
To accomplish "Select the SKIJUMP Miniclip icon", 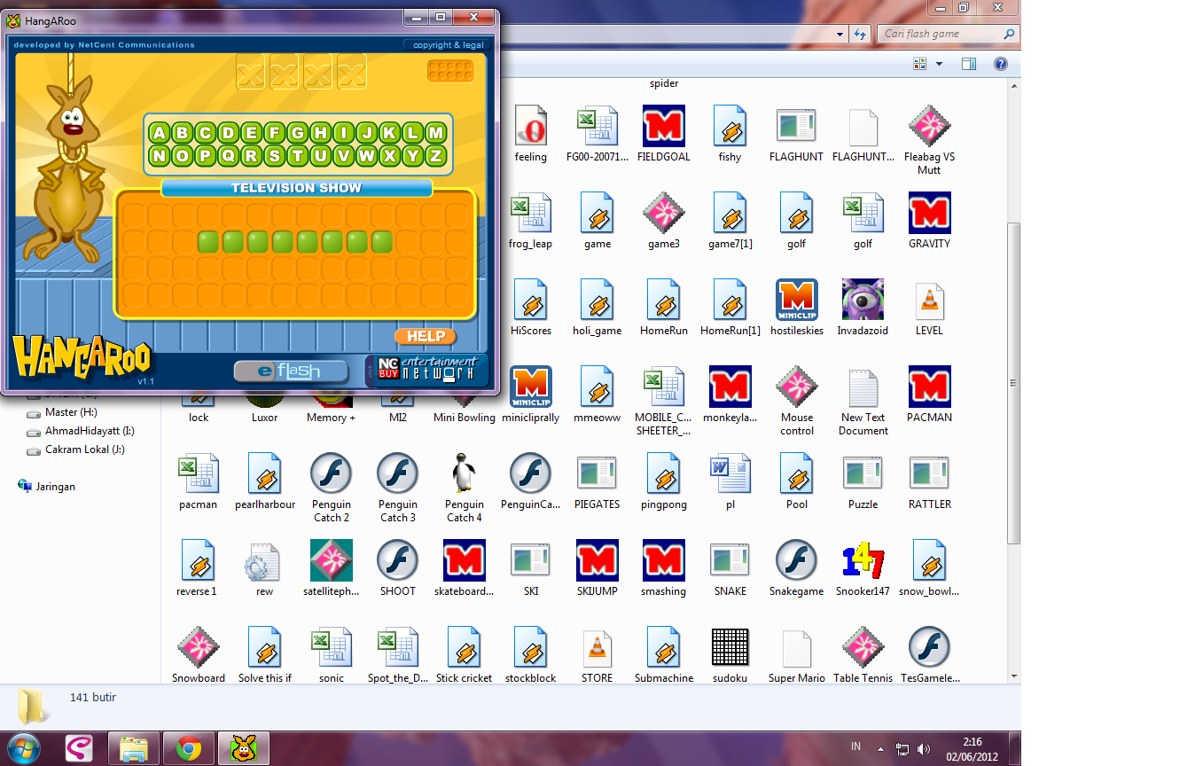I will (597, 569).
